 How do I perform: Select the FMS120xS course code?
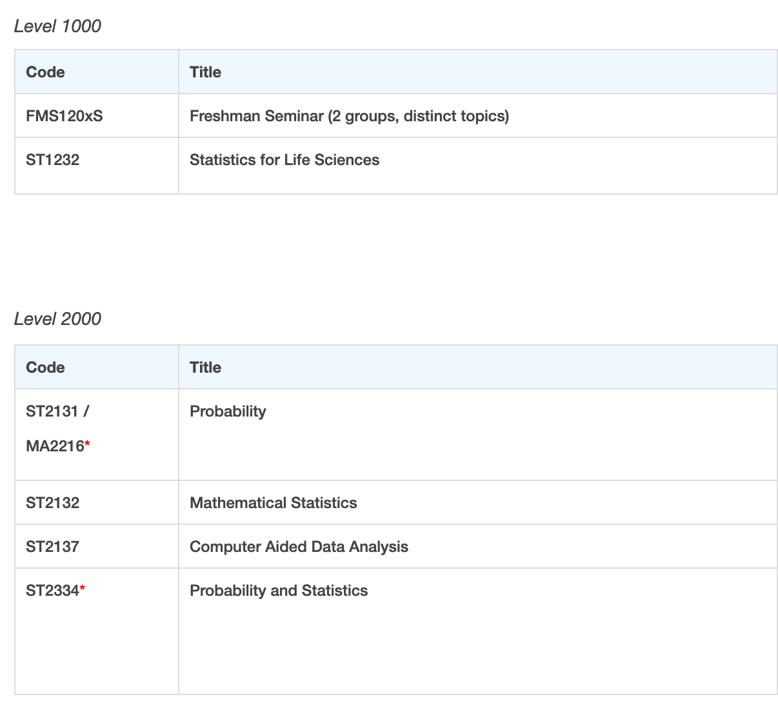point(64,116)
